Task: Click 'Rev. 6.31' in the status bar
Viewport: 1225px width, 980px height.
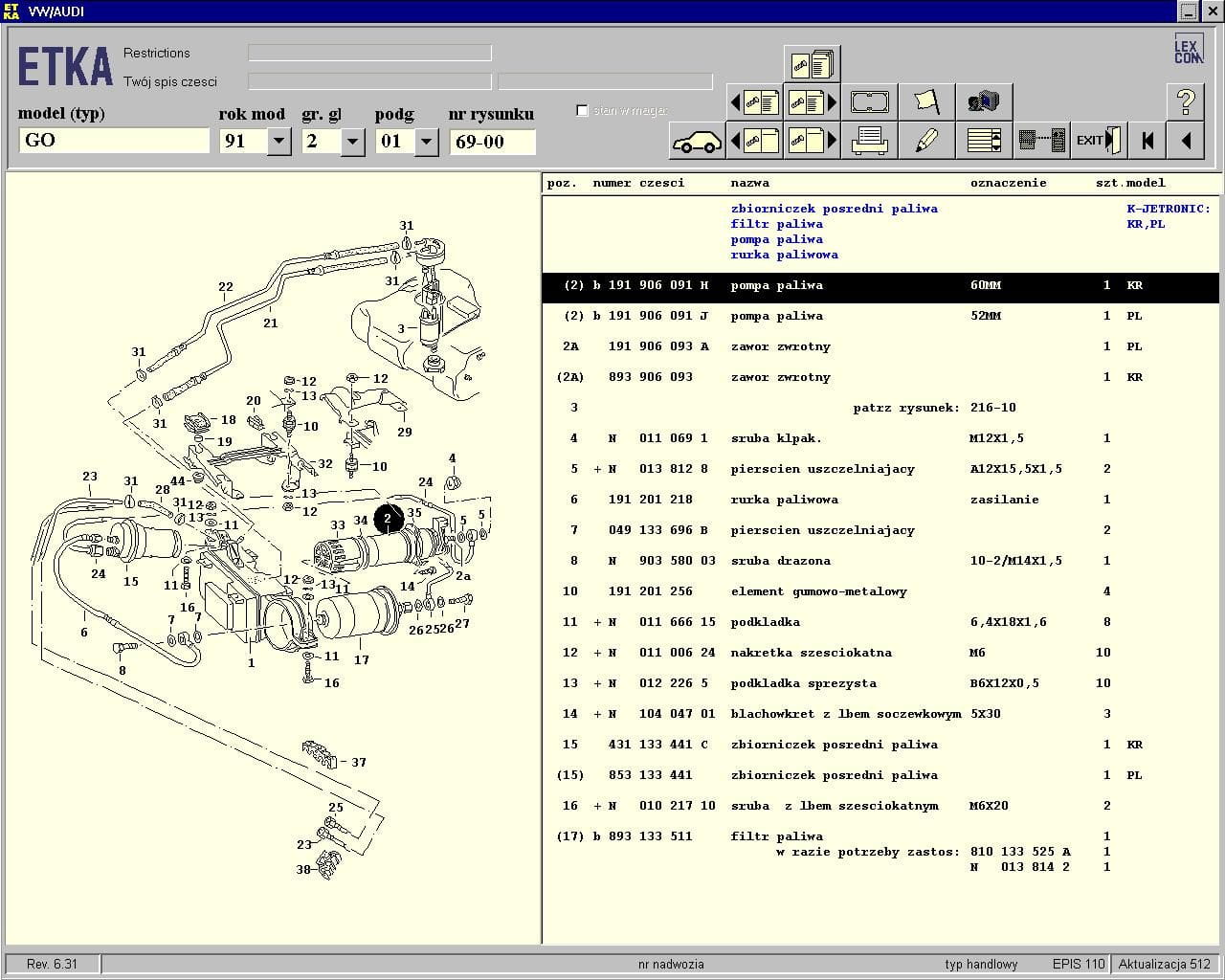Action: [53, 964]
